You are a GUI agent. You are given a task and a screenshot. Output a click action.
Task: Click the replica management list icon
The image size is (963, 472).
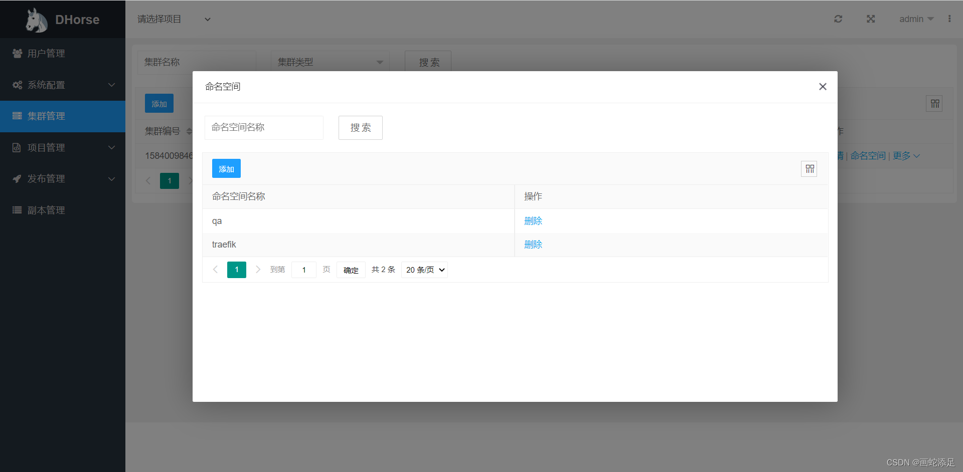17,210
